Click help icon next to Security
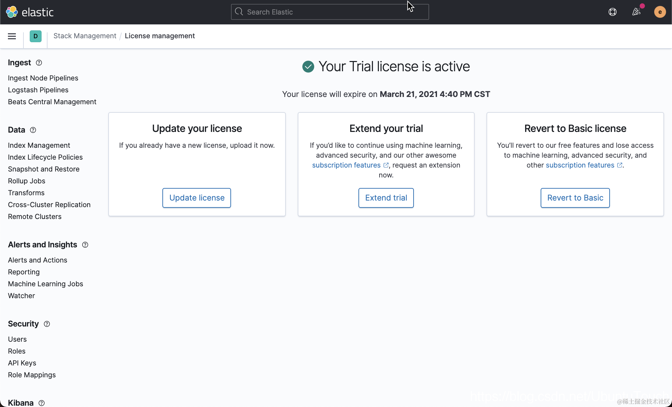Screen dimensions: 672x407 point(47,324)
